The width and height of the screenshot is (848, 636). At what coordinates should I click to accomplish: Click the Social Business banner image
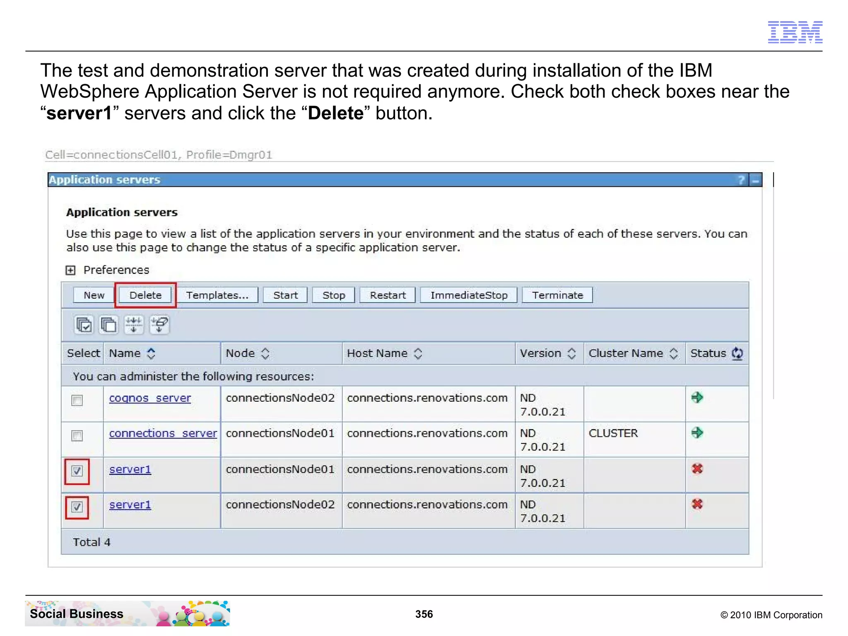coord(128,614)
